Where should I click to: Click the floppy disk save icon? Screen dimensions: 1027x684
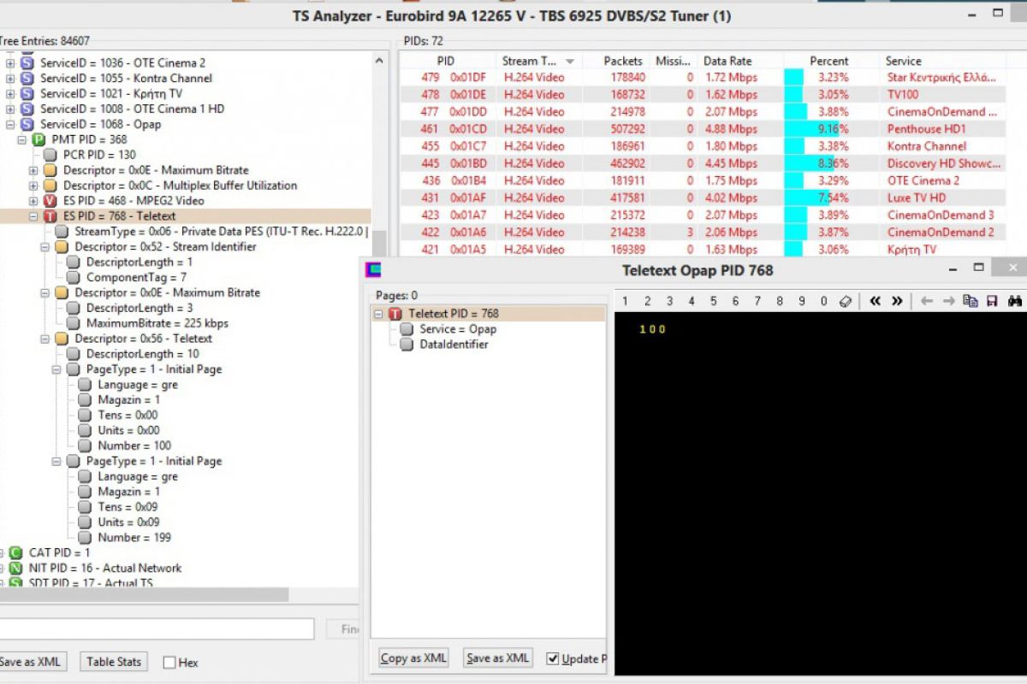992,301
